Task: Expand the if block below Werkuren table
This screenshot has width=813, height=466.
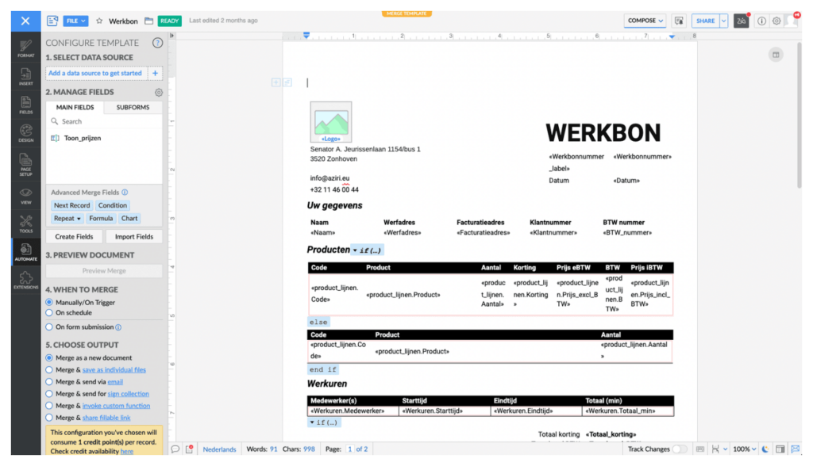Action: (x=311, y=422)
